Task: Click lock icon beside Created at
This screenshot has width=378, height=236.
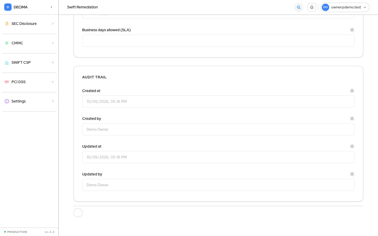Action: pos(352,91)
